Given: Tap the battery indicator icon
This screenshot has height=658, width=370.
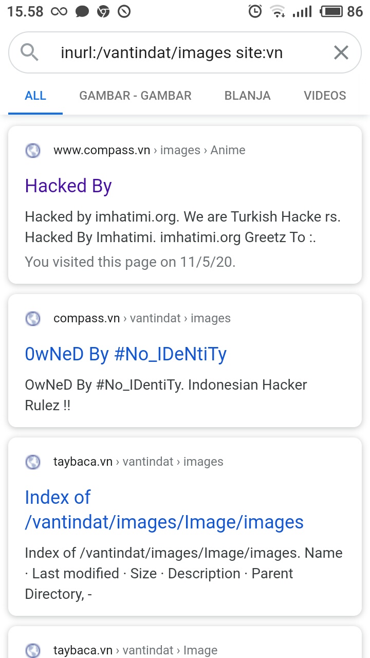Looking at the screenshot, I should pyautogui.click(x=331, y=11).
